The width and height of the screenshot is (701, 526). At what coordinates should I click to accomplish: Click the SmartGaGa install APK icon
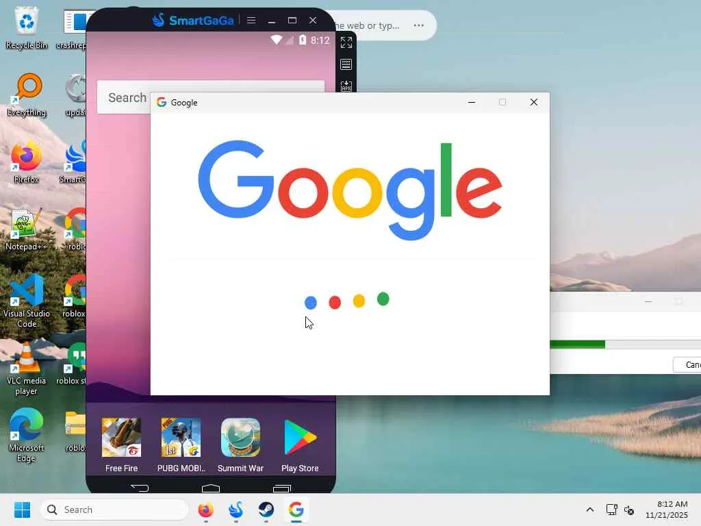click(x=346, y=86)
